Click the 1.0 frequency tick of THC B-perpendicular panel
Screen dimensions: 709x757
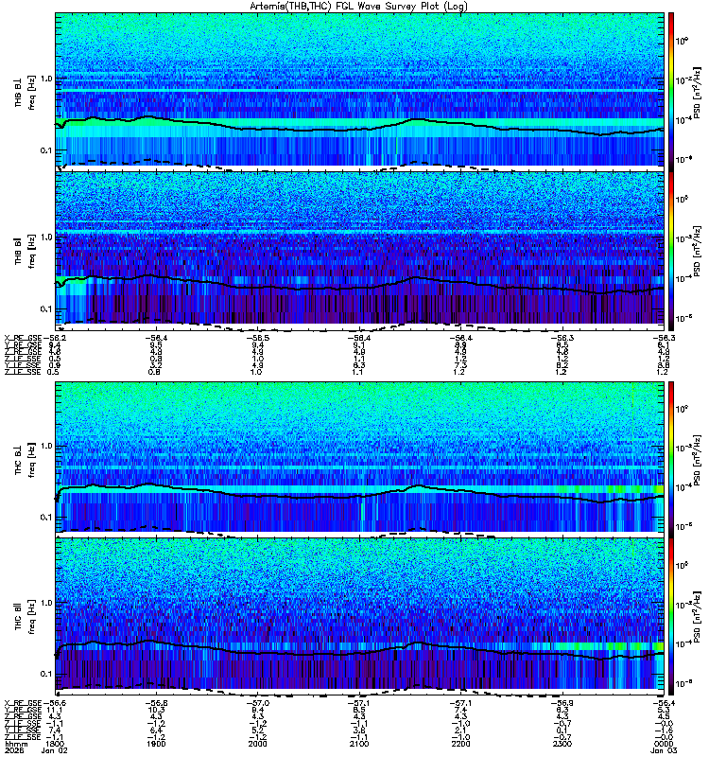pyautogui.click(x=46, y=446)
